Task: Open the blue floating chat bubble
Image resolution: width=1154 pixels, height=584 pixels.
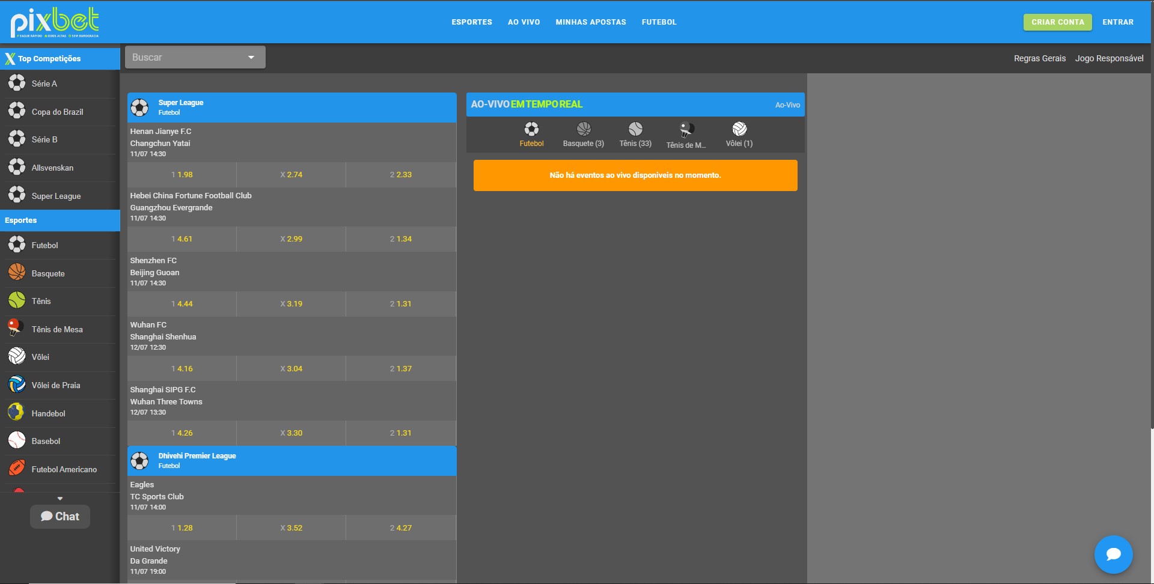Action: point(1113,554)
